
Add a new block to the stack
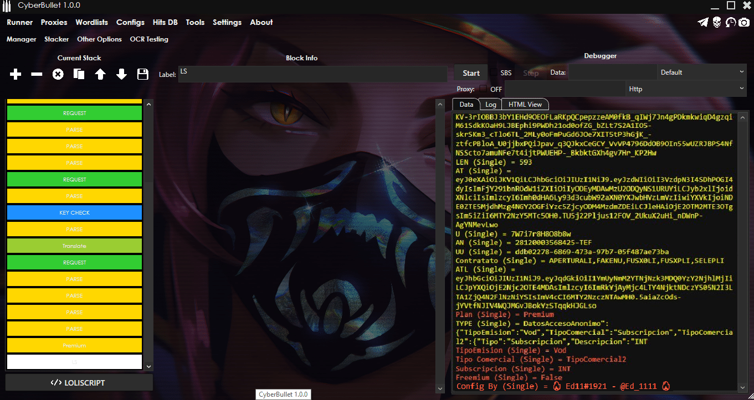(x=16, y=74)
